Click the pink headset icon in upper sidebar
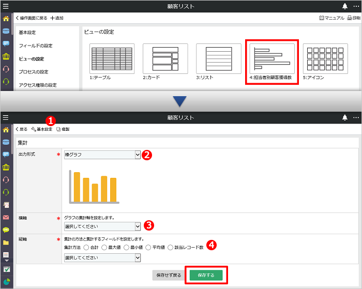The image size is (362, 289). coord(6,69)
